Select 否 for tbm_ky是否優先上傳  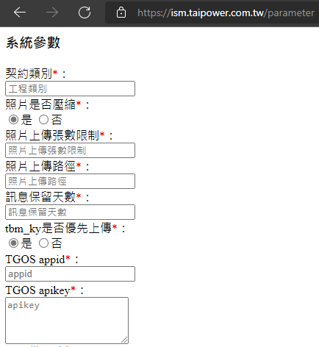click(43, 243)
